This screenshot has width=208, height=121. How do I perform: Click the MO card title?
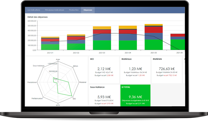92,59
